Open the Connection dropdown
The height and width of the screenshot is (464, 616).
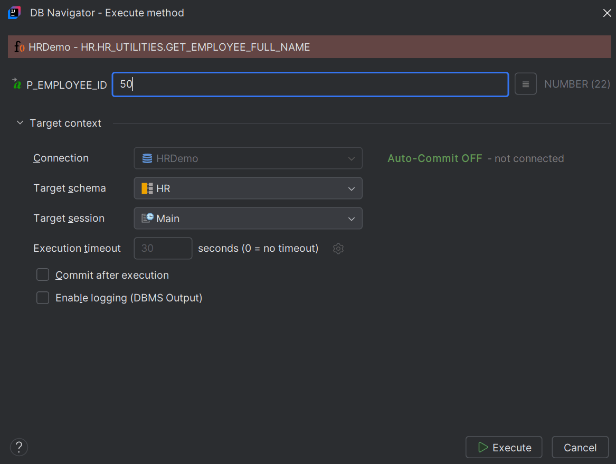[x=352, y=158]
